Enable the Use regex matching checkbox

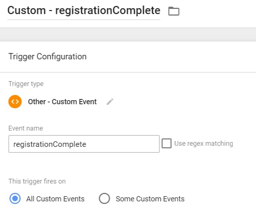[167, 144]
